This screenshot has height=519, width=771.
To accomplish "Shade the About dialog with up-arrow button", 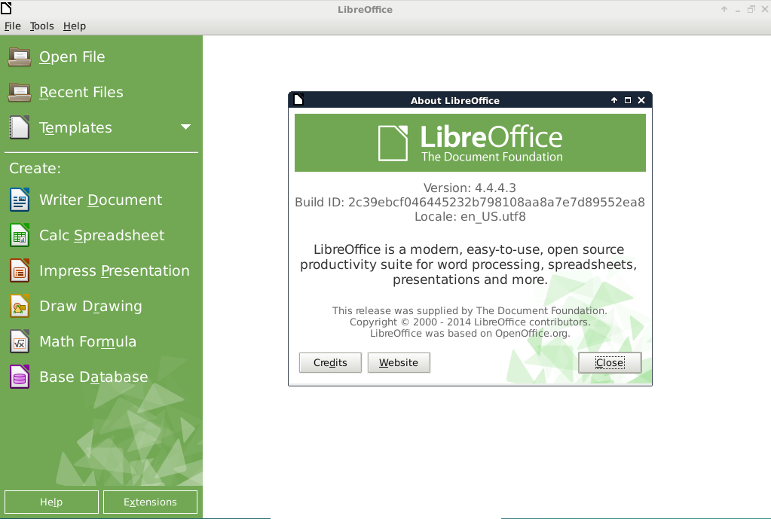I will (614, 100).
